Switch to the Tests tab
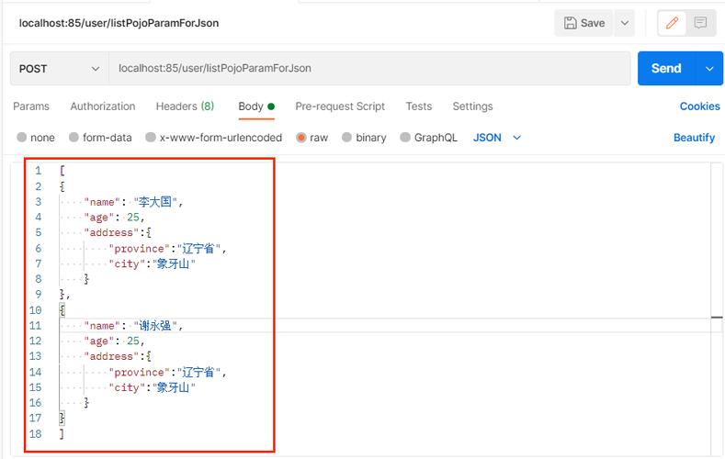The height and width of the screenshot is (459, 725). click(x=418, y=106)
